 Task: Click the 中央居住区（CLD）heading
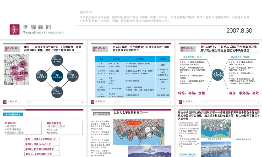click(193, 57)
